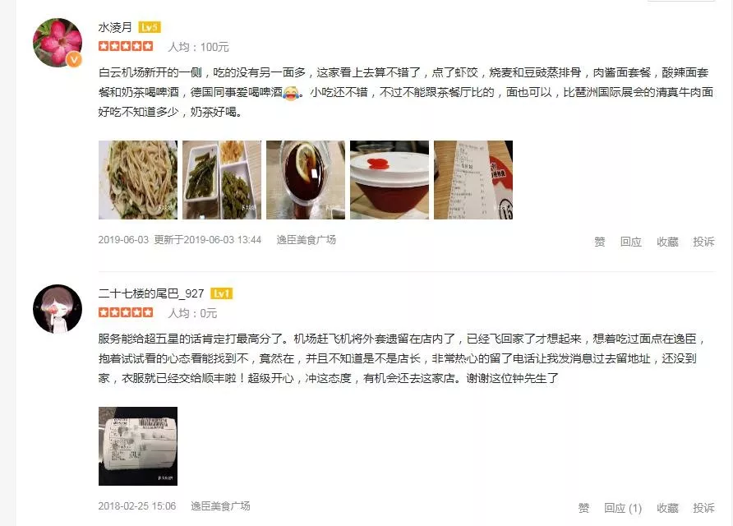
Task: Click the Lv5 level badge
Action: (x=150, y=28)
